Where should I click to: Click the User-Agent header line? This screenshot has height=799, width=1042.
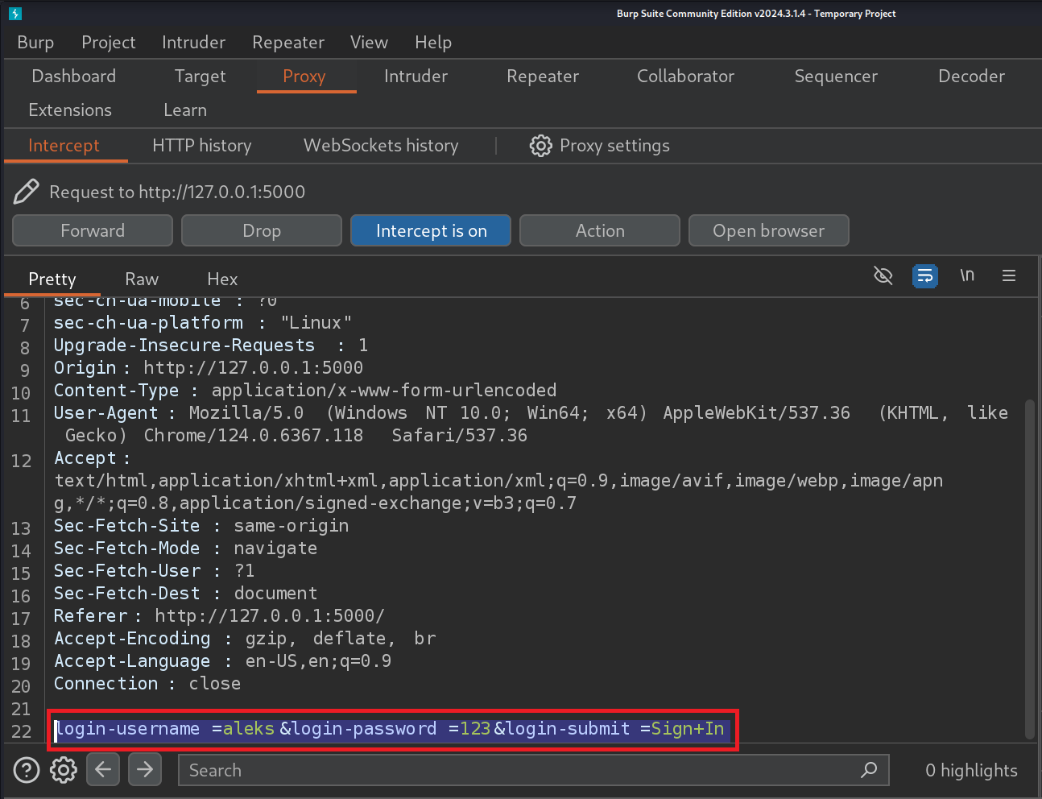coord(531,424)
